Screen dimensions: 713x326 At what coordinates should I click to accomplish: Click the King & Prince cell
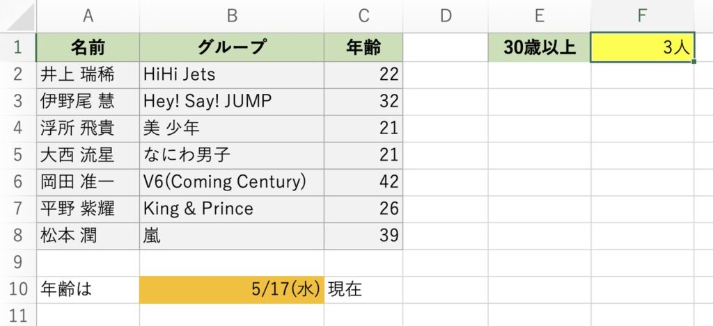click(232, 209)
